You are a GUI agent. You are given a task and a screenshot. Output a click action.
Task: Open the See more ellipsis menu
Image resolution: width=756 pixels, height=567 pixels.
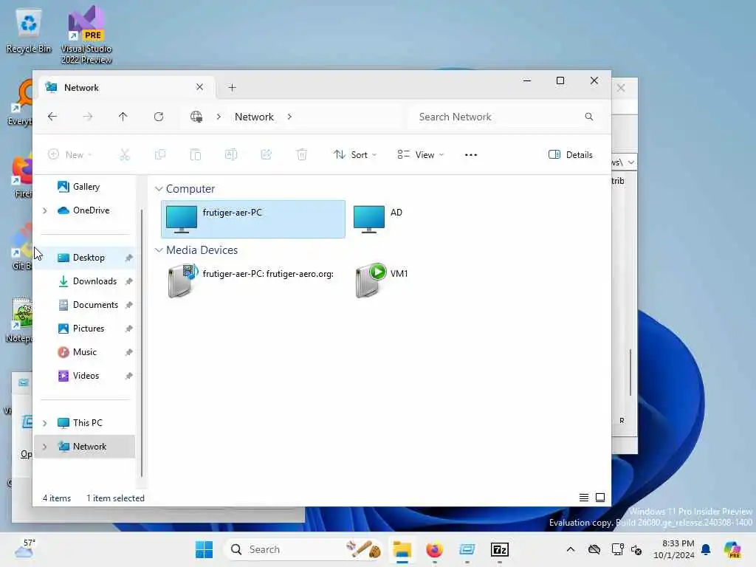[x=471, y=155]
